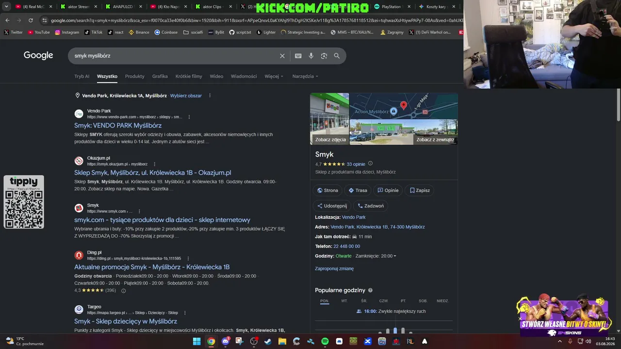Open Chrome from the taskbar
Screen dimensions: 621x349
click(211, 341)
